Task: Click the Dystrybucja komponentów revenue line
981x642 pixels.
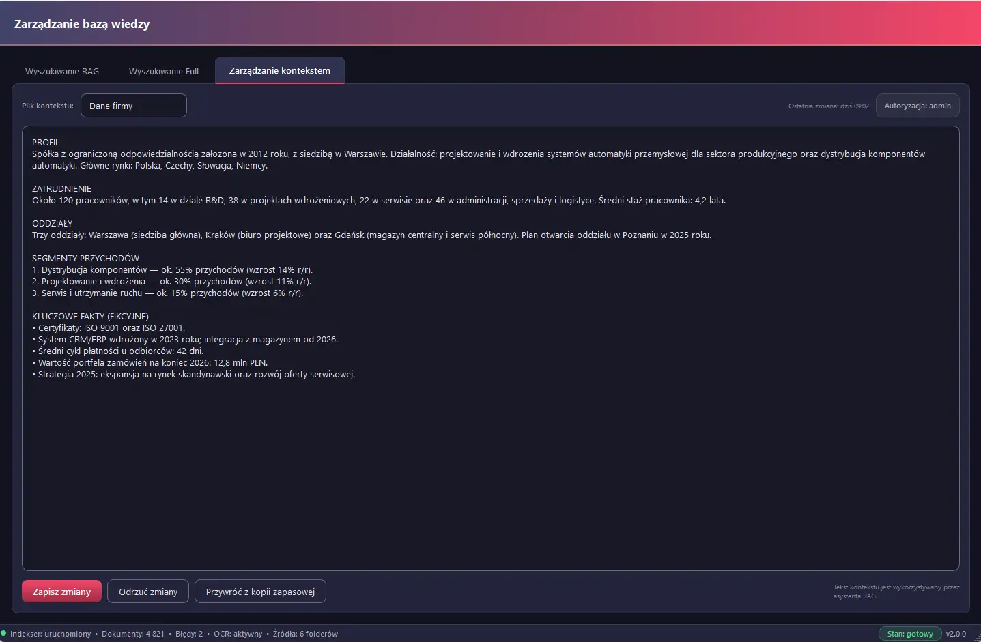Action: point(173,269)
